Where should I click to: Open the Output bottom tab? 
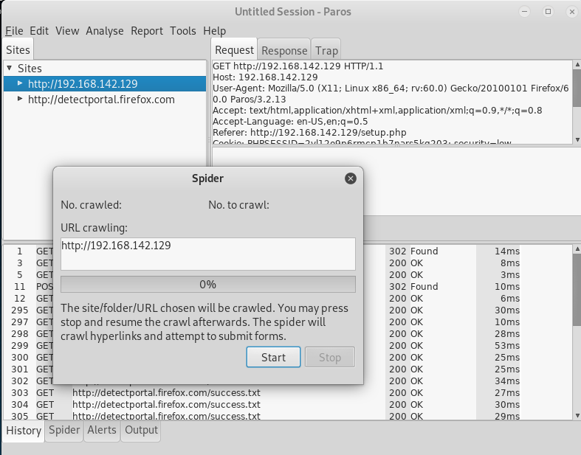pos(141,430)
